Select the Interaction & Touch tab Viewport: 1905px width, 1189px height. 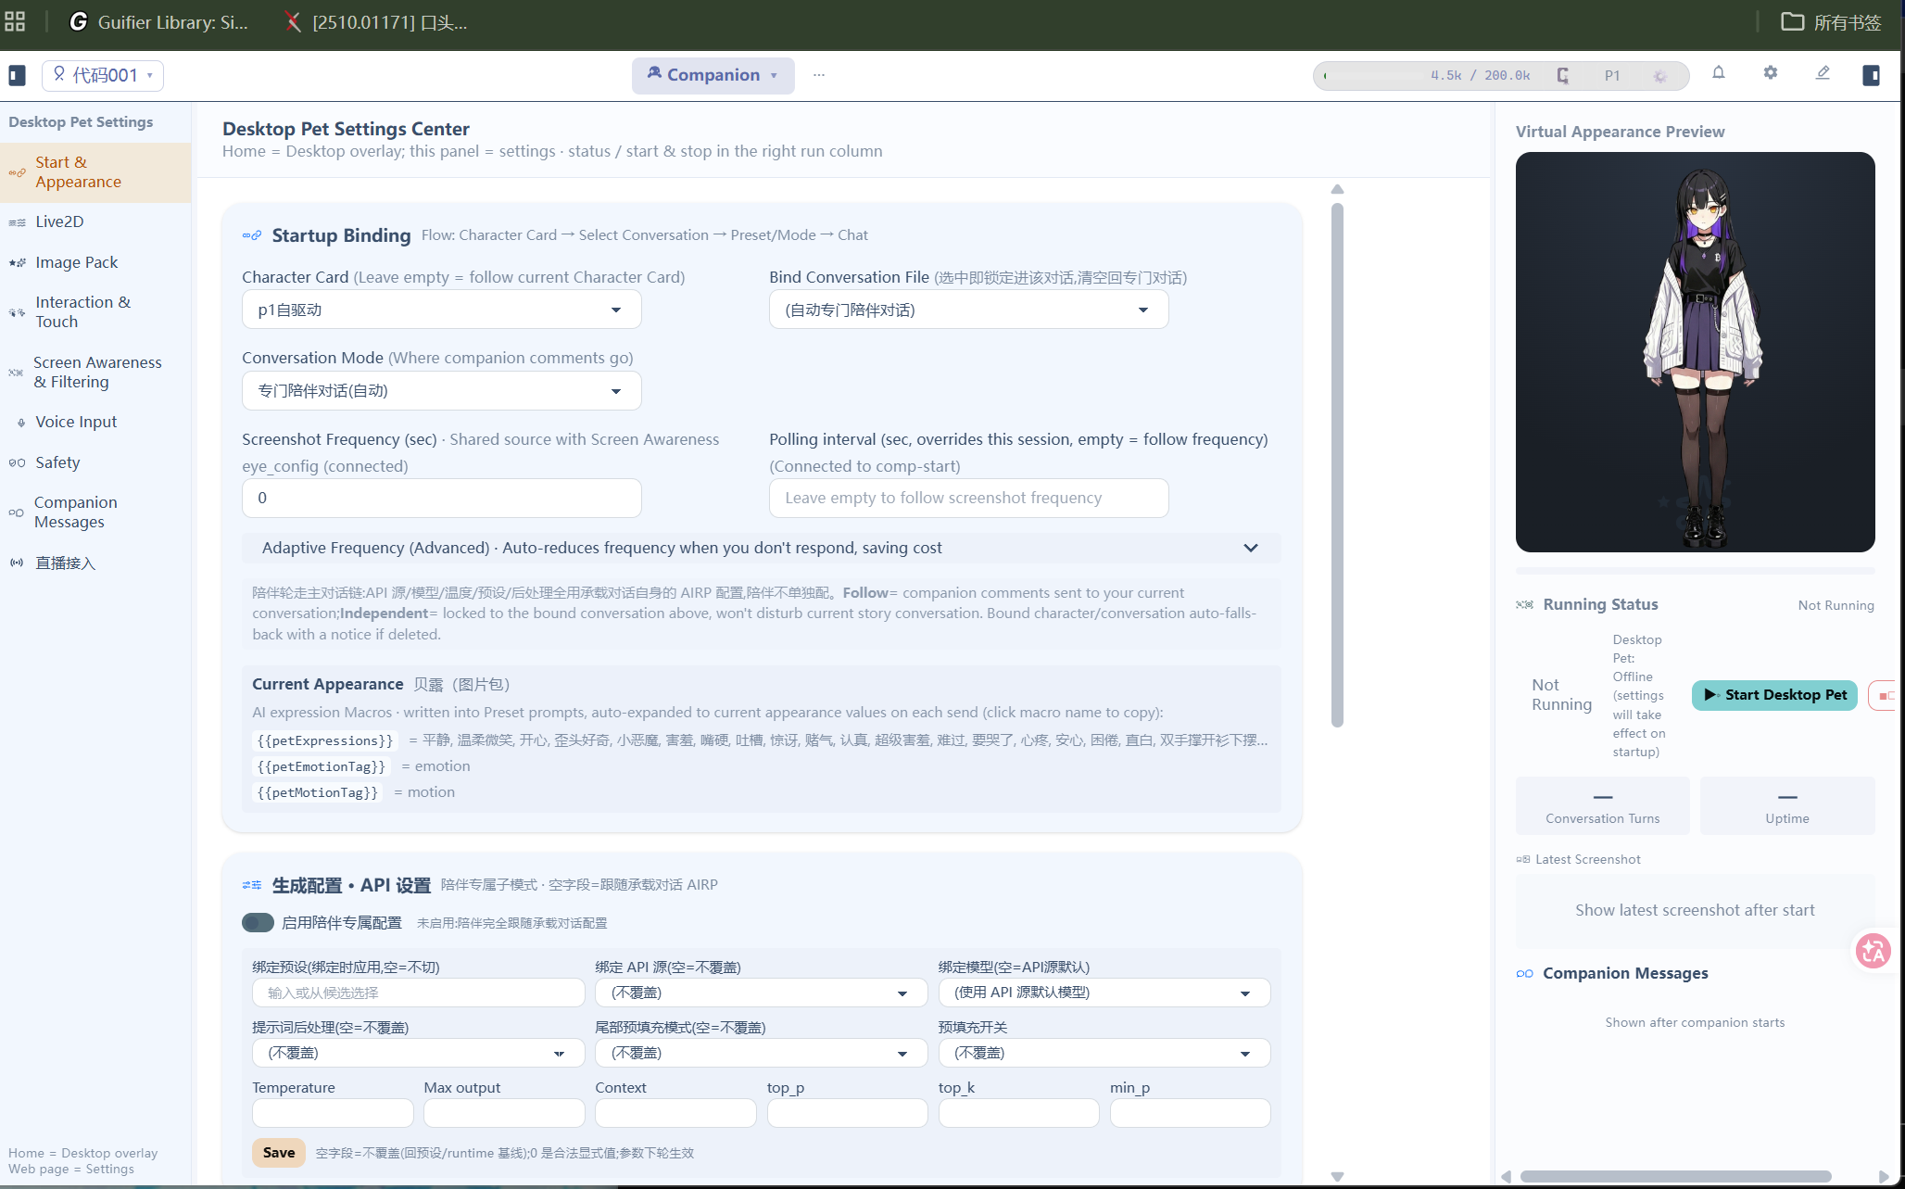pos(95,312)
